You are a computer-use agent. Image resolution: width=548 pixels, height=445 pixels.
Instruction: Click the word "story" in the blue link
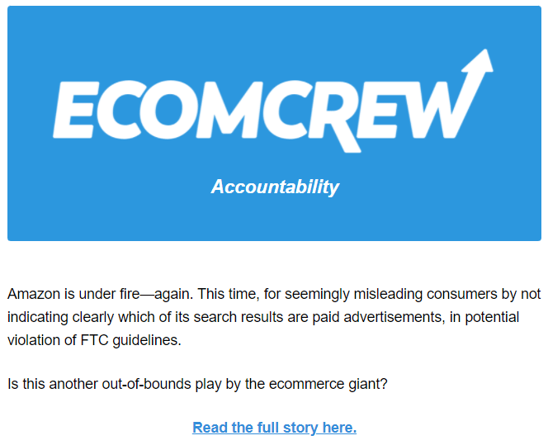tap(300, 428)
